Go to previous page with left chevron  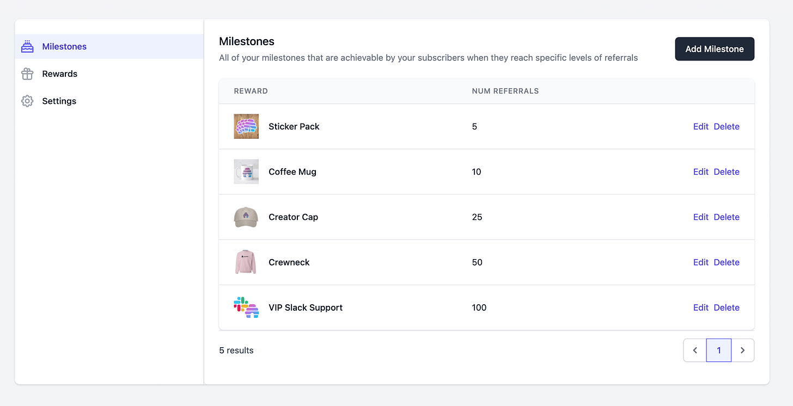coord(695,350)
